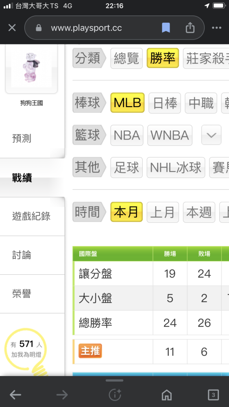Screen dimensions: 229x407
Task: Choose the NHL冰球 filter button
Action: coord(176,167)
